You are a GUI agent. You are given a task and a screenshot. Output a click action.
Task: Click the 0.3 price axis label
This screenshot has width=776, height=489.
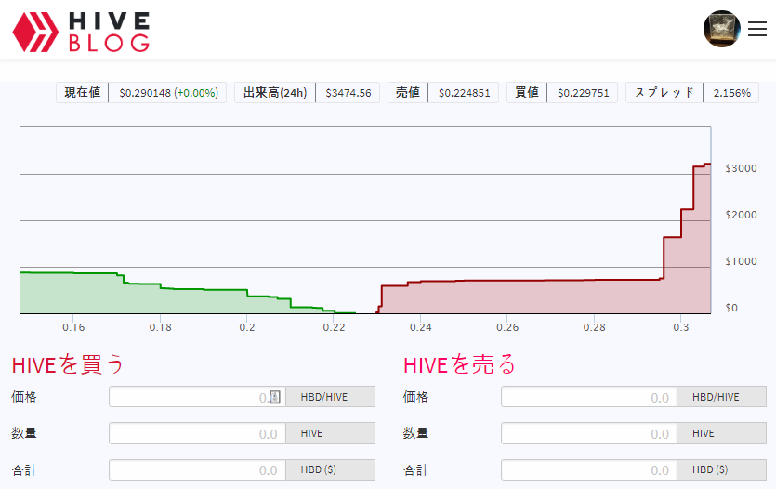681,327
